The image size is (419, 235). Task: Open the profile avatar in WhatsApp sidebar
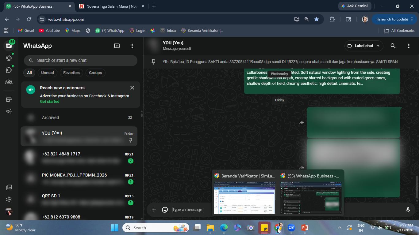[x=9, y=211]
